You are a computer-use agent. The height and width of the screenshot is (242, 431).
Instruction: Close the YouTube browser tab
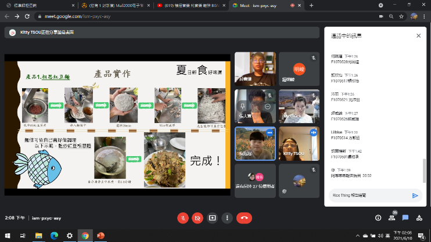224,5
